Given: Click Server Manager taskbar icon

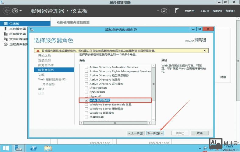Looking at the screenshot, I should (19, 148).
